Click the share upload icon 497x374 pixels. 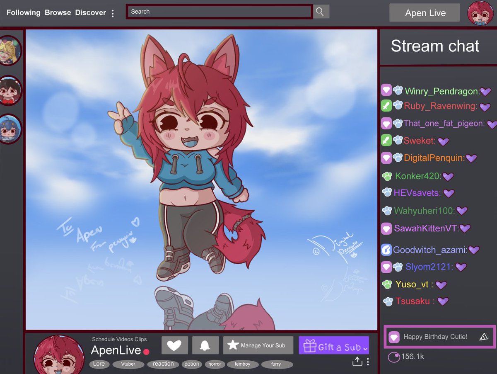[357, 362]
